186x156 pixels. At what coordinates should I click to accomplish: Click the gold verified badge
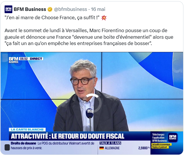click(x=50, y=9)
